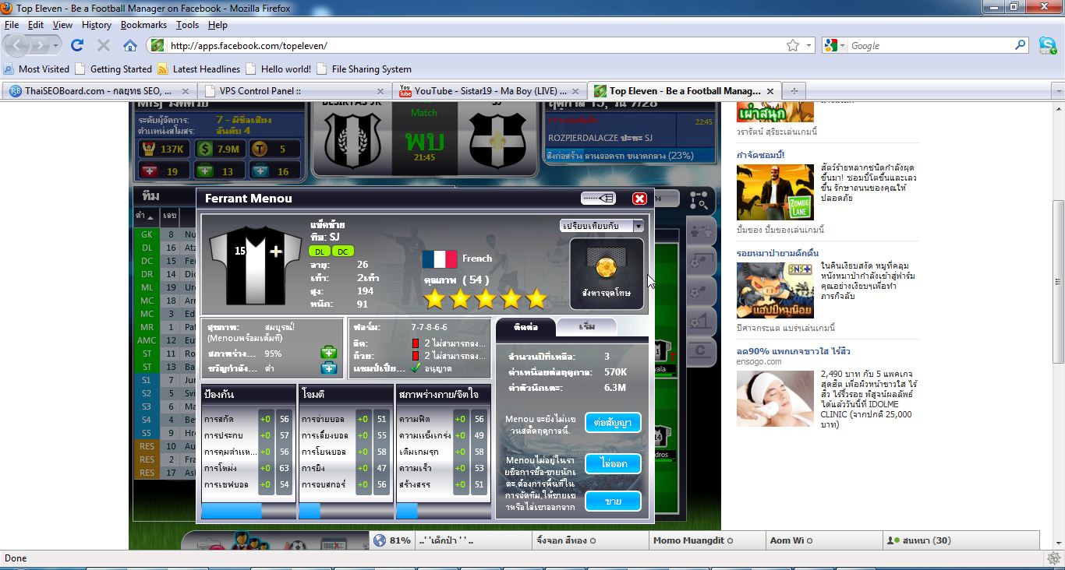1065x570 pixels.
Task: Switch to the เริ่ม tab
Action: coord(587,327)
